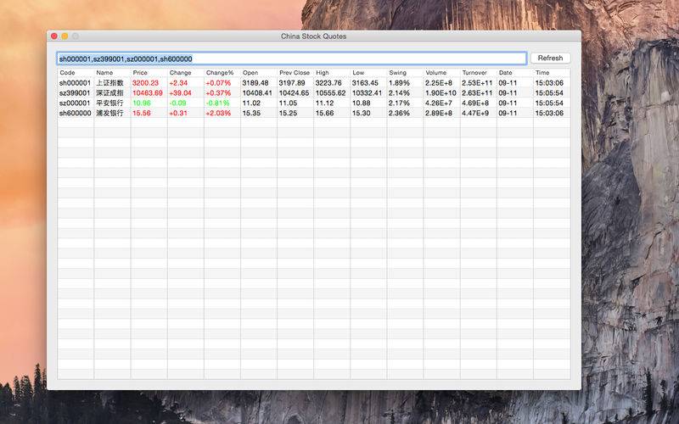This screenshot has height=424, width=679.
Task: Click the Prev Close column header
Action: [x=295, y=73]
